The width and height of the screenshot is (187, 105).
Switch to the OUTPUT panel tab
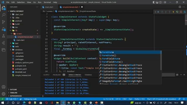click(46, 75)
